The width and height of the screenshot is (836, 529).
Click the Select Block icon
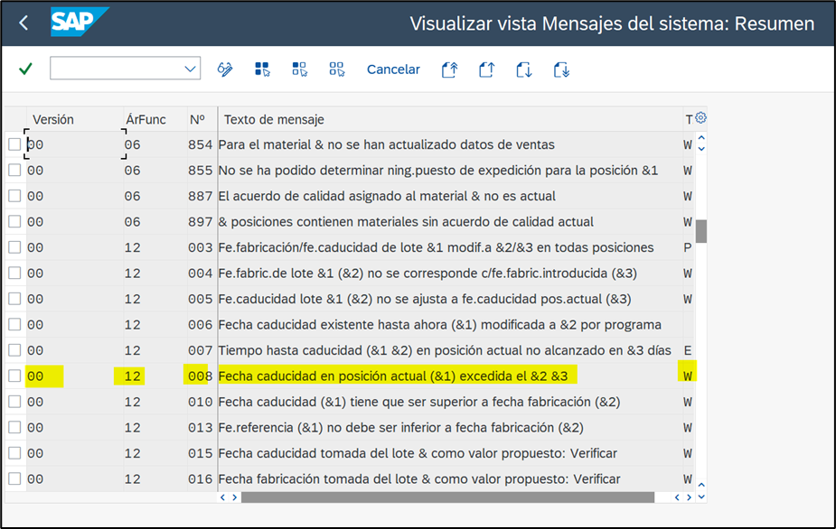pyautogui.click(x=299, y=70)
